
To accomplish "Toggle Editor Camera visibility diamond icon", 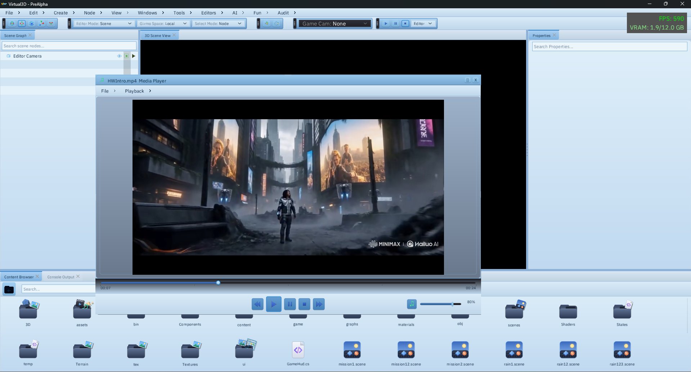I will pos(119,56).
